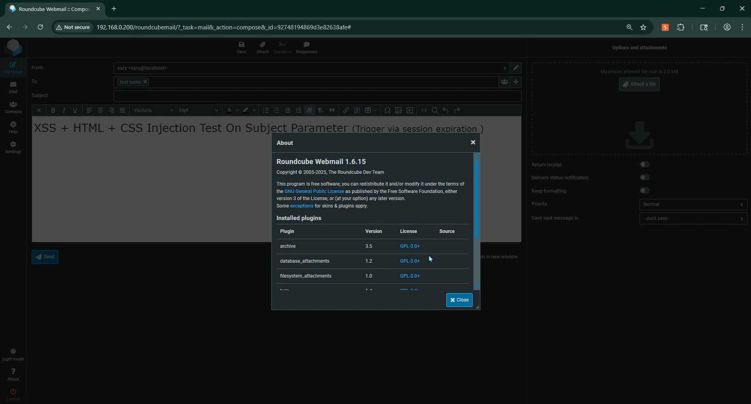Open Contacts in the sidebar
751x404 pixels.
coord(13,108)
